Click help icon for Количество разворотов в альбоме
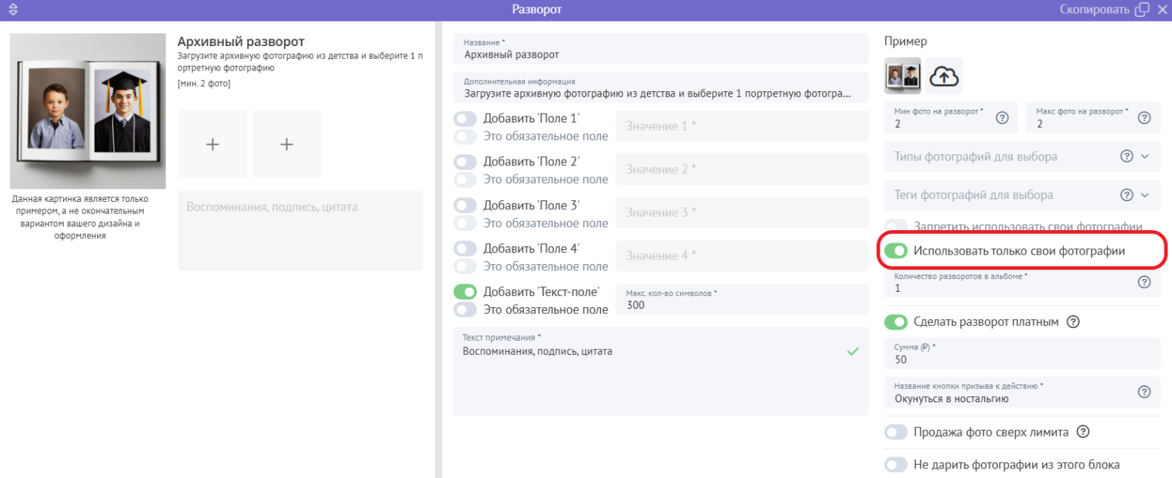This screenshot has width=1172, height=478. (x=1144, y=282)
